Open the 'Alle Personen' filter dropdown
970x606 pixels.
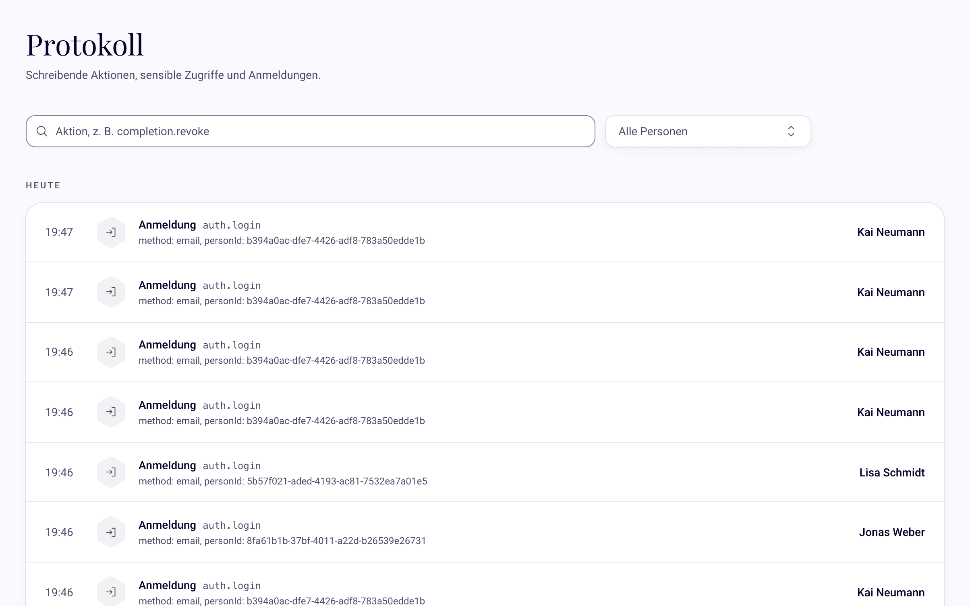pos(708,131)
